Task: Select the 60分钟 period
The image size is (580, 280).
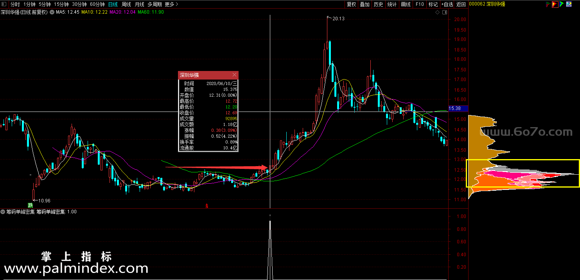Action: click(x=97, y=4)
